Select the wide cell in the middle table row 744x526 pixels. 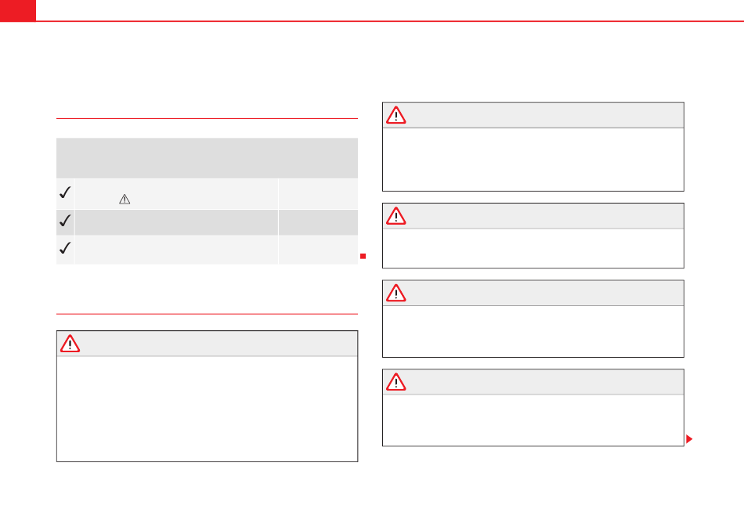point(175,222)
